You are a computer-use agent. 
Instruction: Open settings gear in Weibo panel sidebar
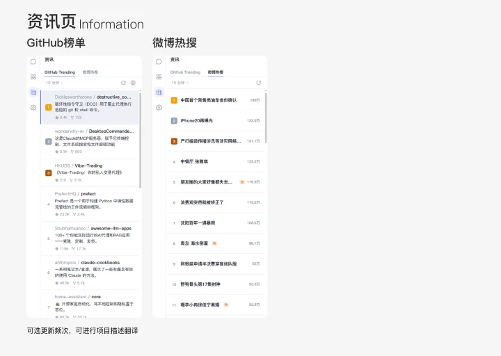[159, 108]
